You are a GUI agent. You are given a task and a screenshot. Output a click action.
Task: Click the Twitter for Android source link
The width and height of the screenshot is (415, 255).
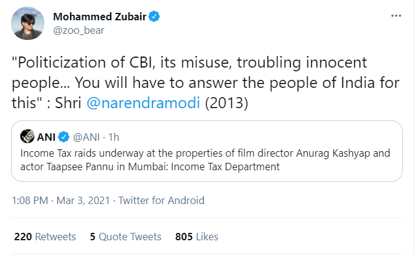click(161, 200)
